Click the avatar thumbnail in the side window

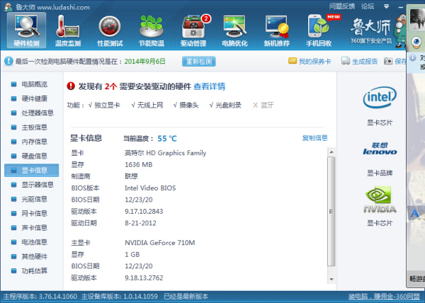coord(416,20)
